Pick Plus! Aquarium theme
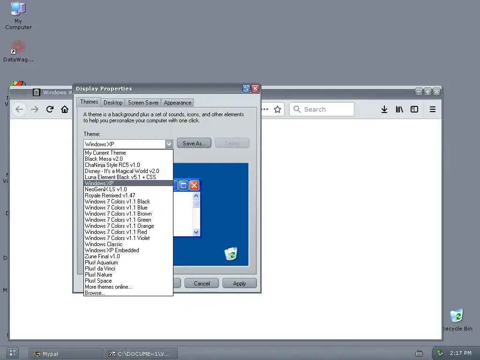 128,262
